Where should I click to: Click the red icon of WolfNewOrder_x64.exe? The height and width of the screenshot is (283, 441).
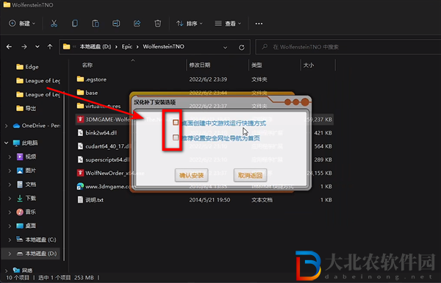click(x=80, y=173)
